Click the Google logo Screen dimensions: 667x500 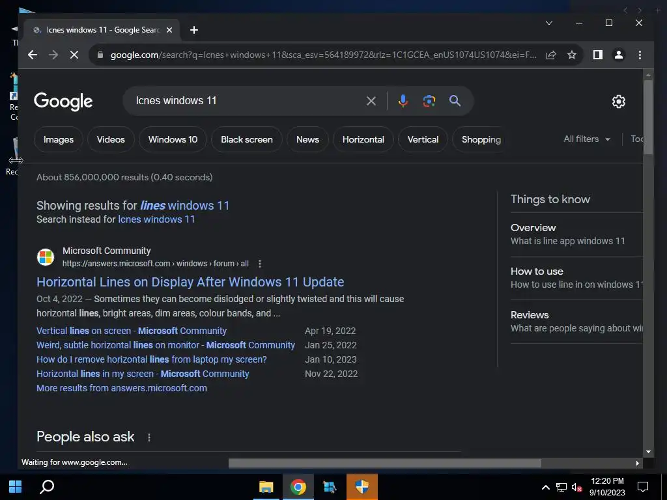click(63, 102)
